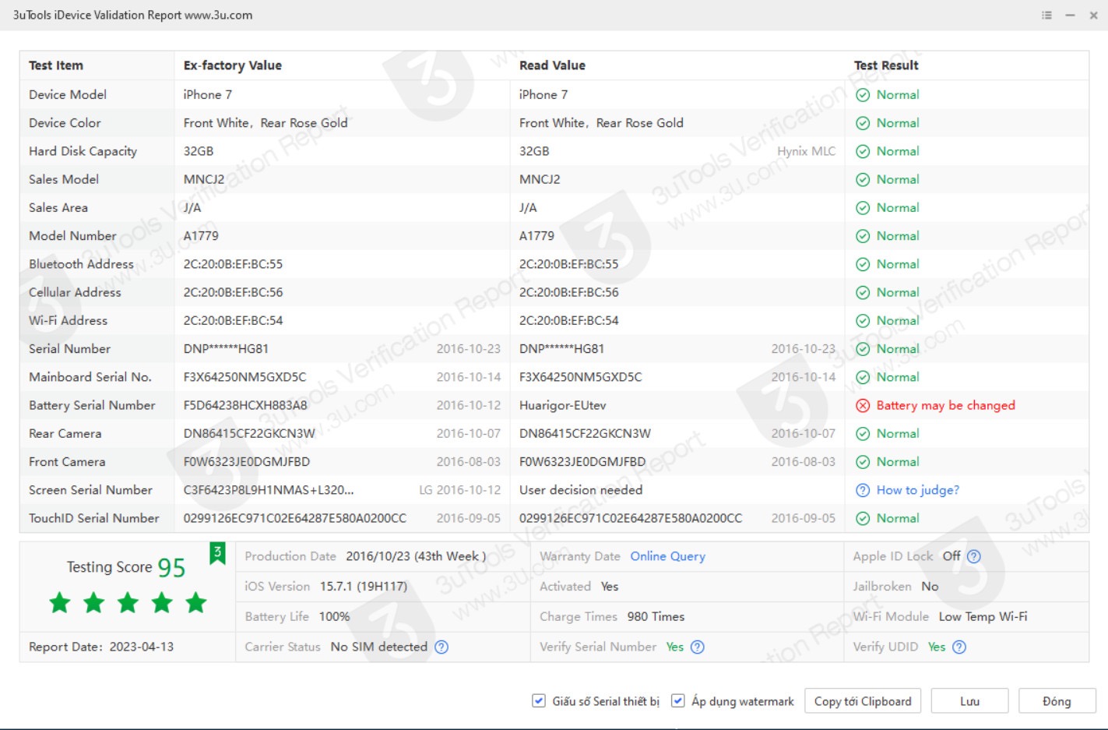This screenshot has width=1108, height=730.
Task: Click question icon beside How to judge
Action: pos(863,490)
